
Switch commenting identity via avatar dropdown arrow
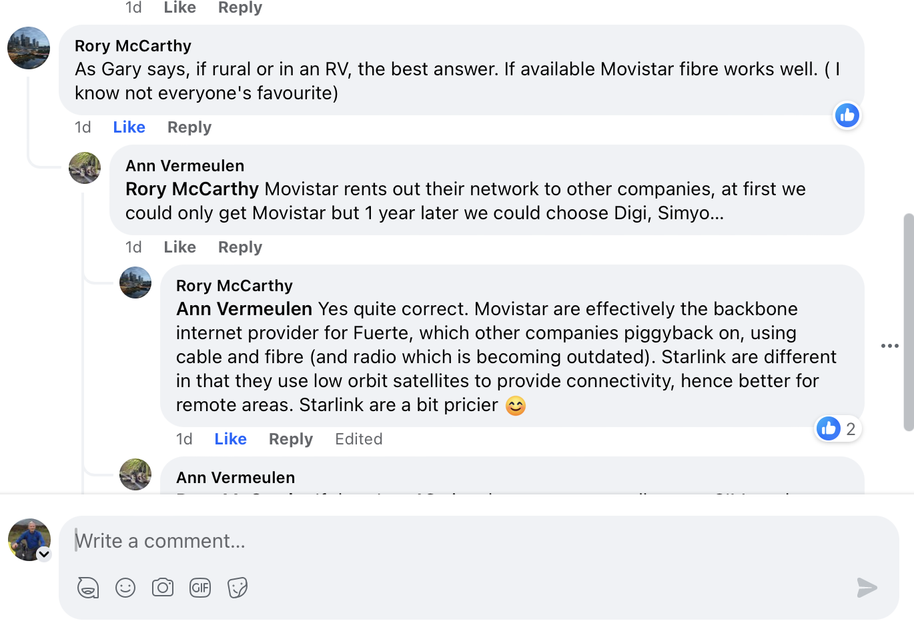[44, 554]
